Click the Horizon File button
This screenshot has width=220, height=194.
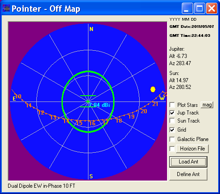coord(192,149)
